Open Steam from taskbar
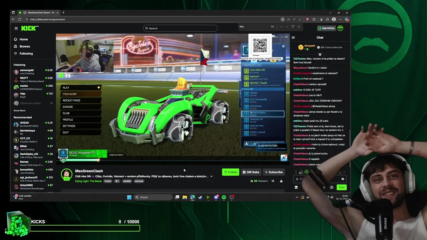427x240 pixels. click(200, 197)
